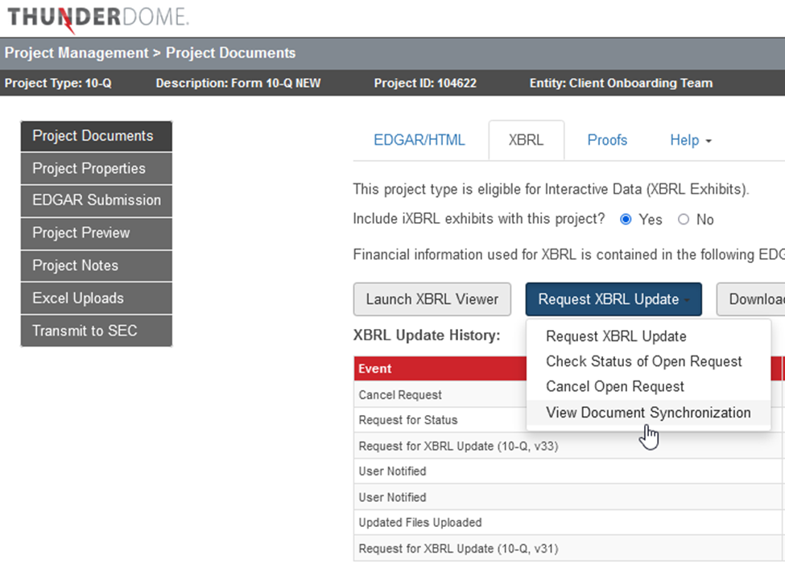The height and width of the screenshot is (568, 785).
Task: Select Cancel Open Request from menu
Action: (x=614, y=386)
